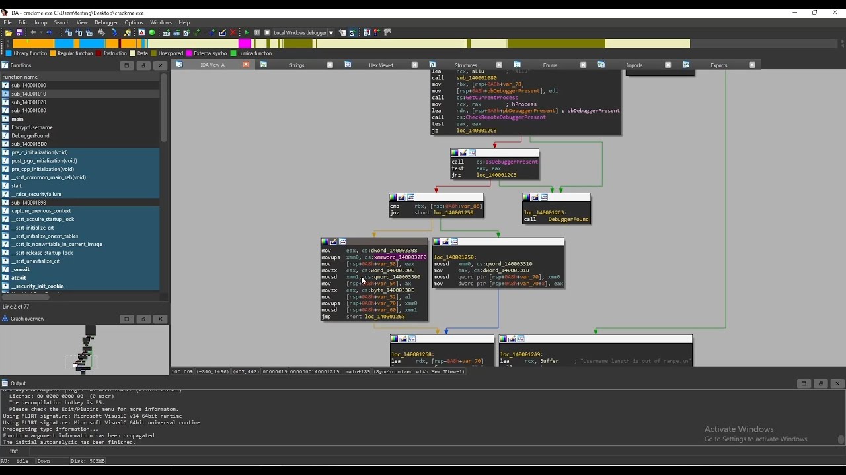Click the Functions list horizontal scrollbar
Viewport: 846px width, 475px height.
[x=25, y=297]
